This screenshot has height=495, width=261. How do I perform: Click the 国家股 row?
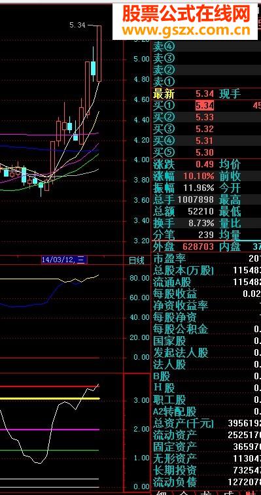(x=207, y=341)
